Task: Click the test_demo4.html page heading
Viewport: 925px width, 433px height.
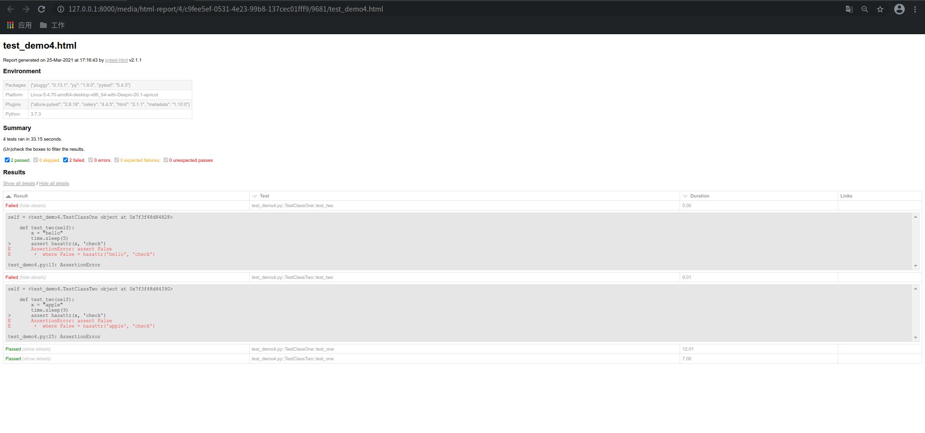Action: 40,46
